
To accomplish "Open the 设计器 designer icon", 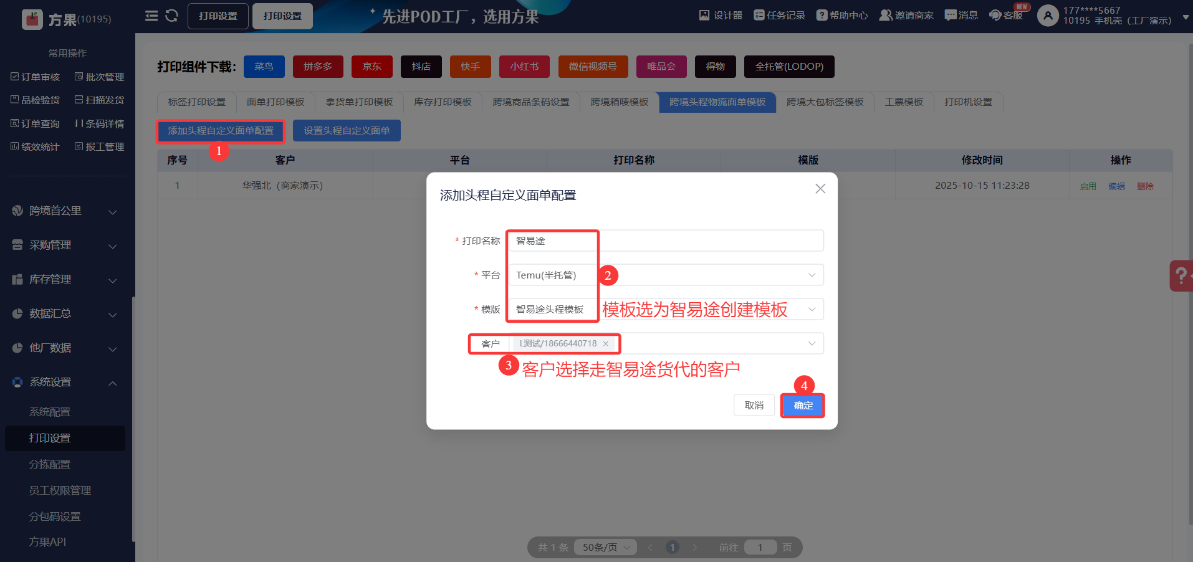I will [721, 16].
